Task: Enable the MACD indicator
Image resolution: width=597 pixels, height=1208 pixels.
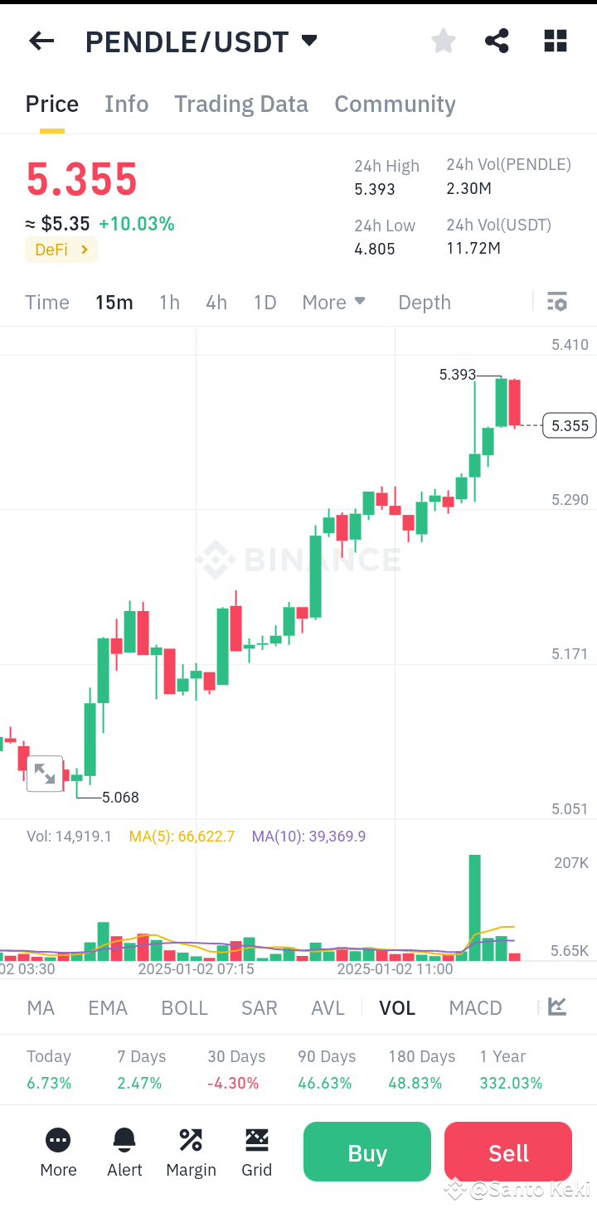Action: 475,1007
